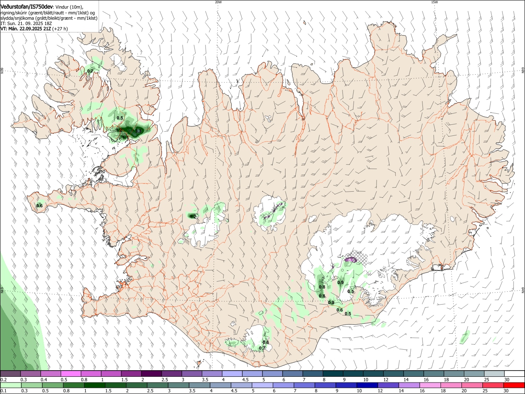Click the bright pink swatch between 0.5 and 0.8
Viewport: 525px width, 394px height.
point(71,373)
